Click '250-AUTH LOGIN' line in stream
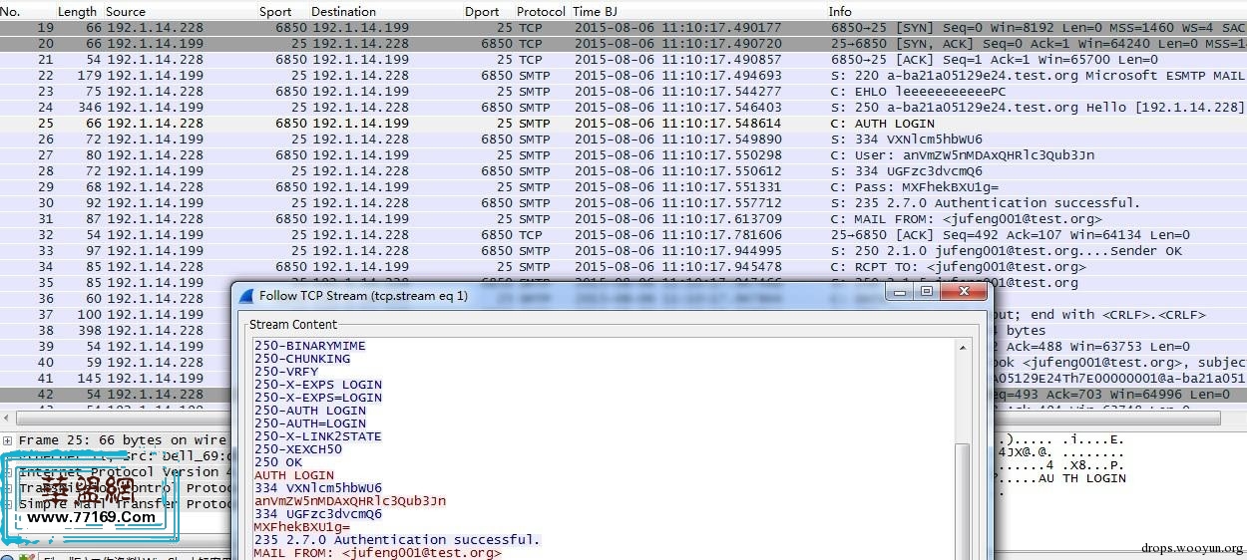The width and height of the screenshot is (1247, 560). pyautogui.click(x=310, y=411)
